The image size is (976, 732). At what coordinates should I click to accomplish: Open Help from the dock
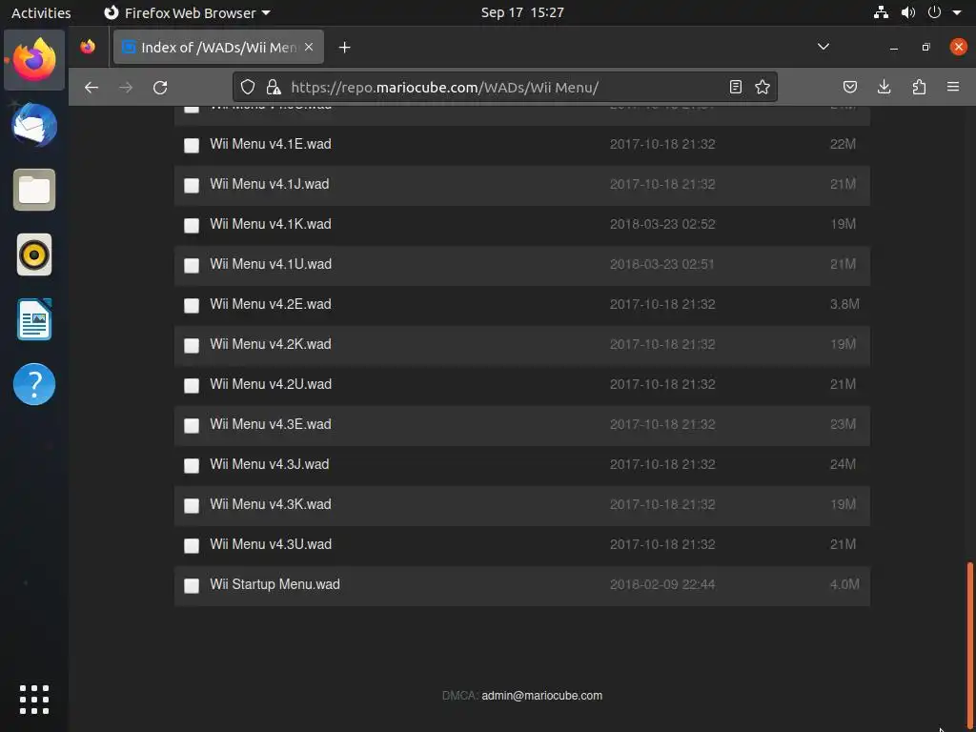click(34, 384)
